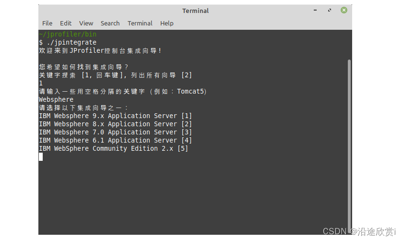Click the IBM Websphere 7.0 Application Server line
The image size is (403, 241).
[x=116, y=132]
